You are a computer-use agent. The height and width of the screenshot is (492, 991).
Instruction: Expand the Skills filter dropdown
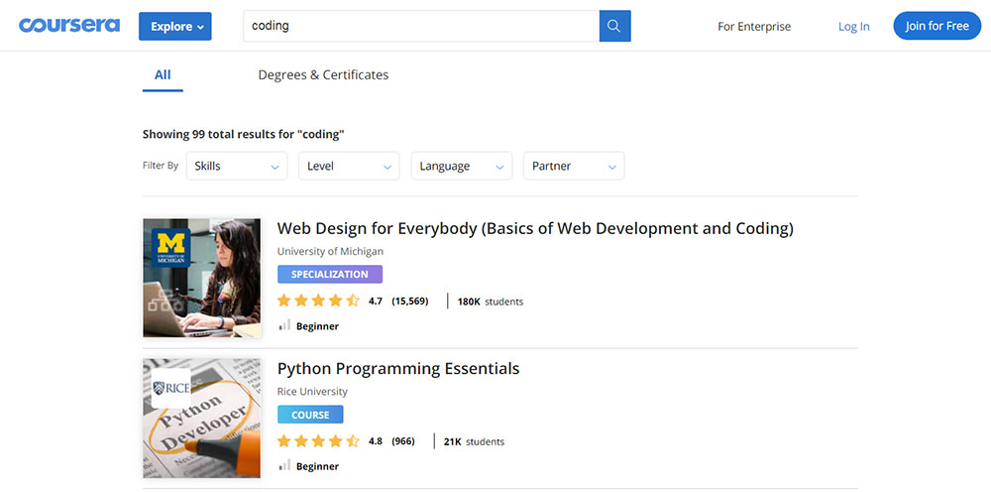[237, 166]
